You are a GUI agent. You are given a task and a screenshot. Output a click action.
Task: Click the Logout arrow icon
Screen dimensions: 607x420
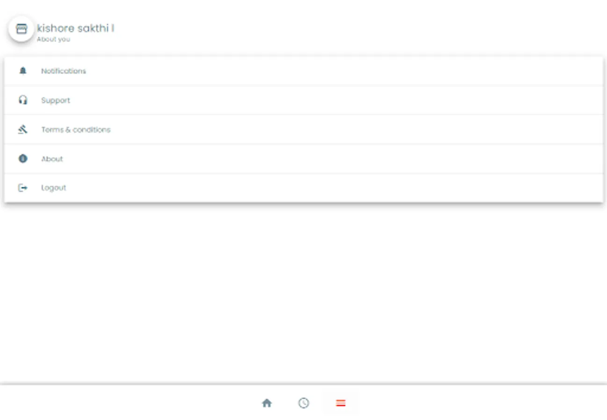pyautogui.click(x=23, y=188)
